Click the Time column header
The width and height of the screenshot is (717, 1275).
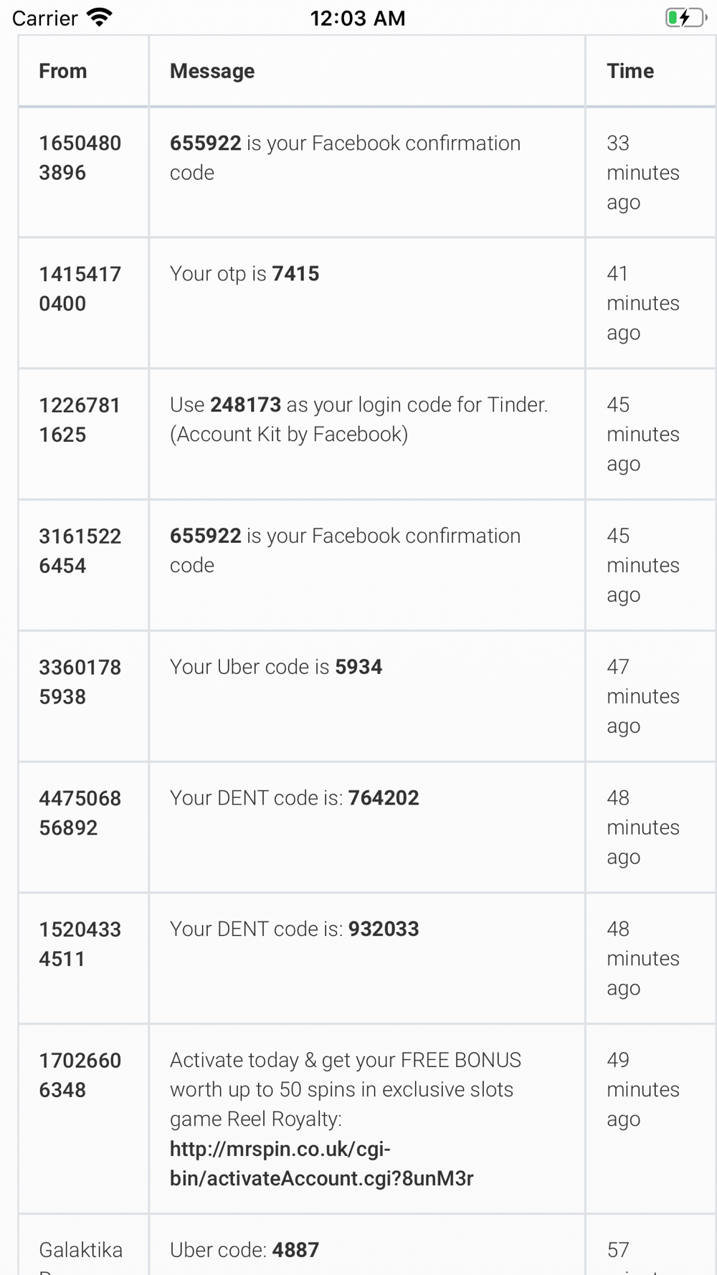tap(630, 71)
